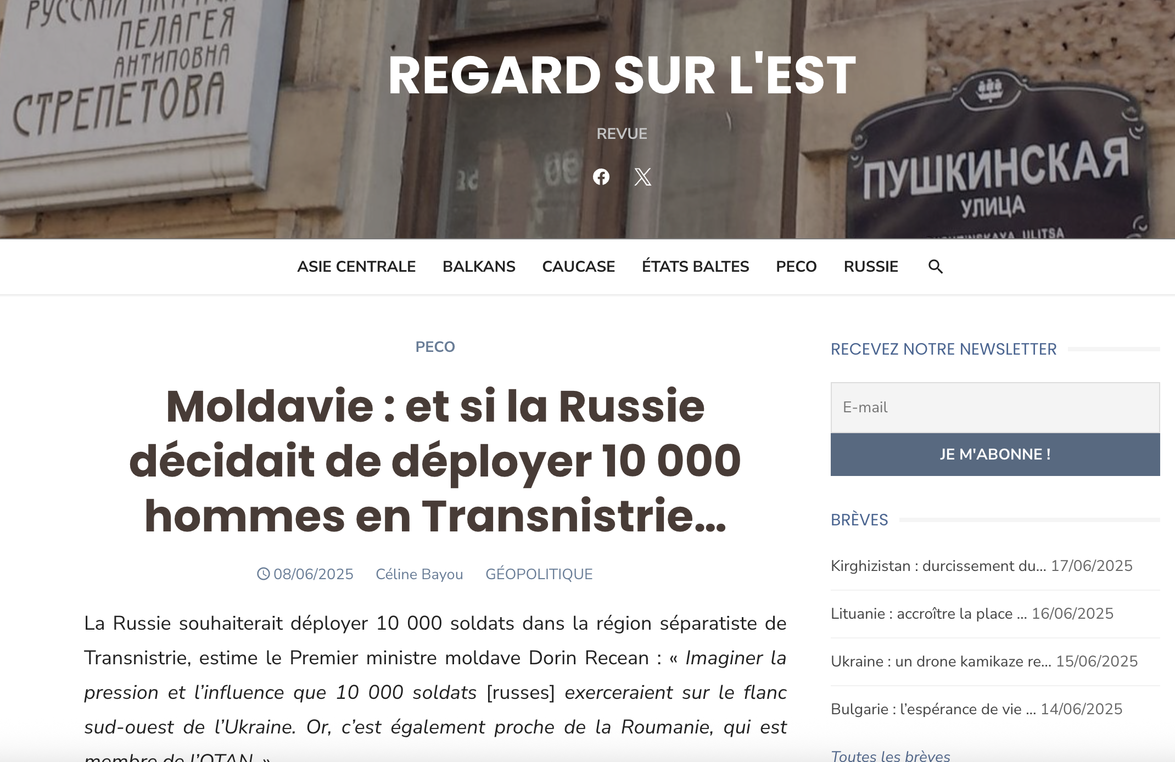Click the clock icon beside article date
This screenshot has width=1175, height=762.
coord(264,574)
